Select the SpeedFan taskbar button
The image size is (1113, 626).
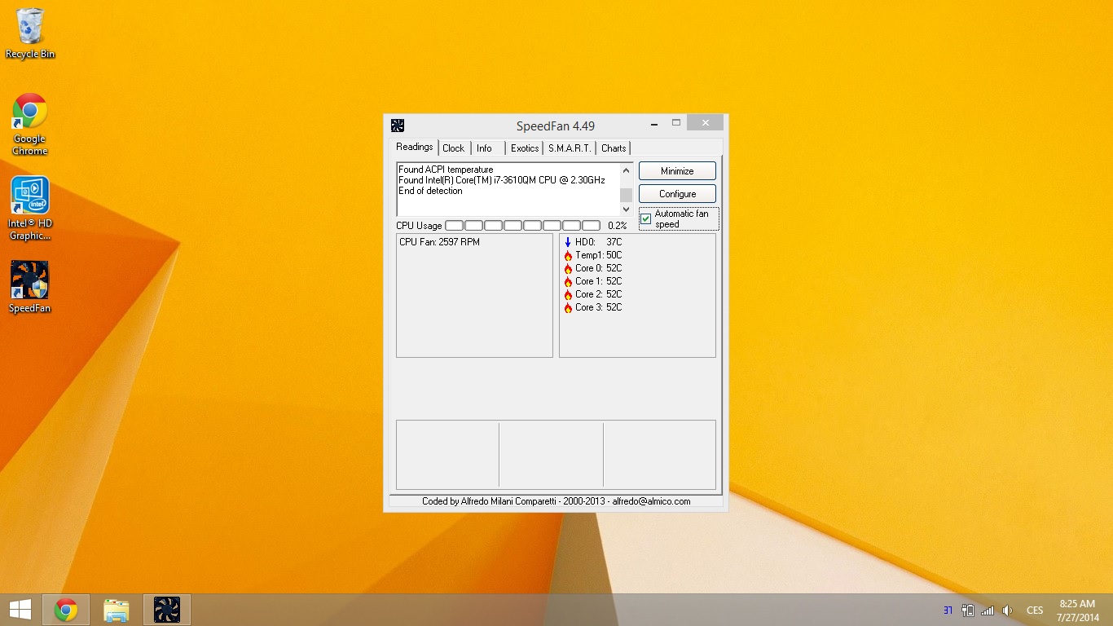(167, 610)
